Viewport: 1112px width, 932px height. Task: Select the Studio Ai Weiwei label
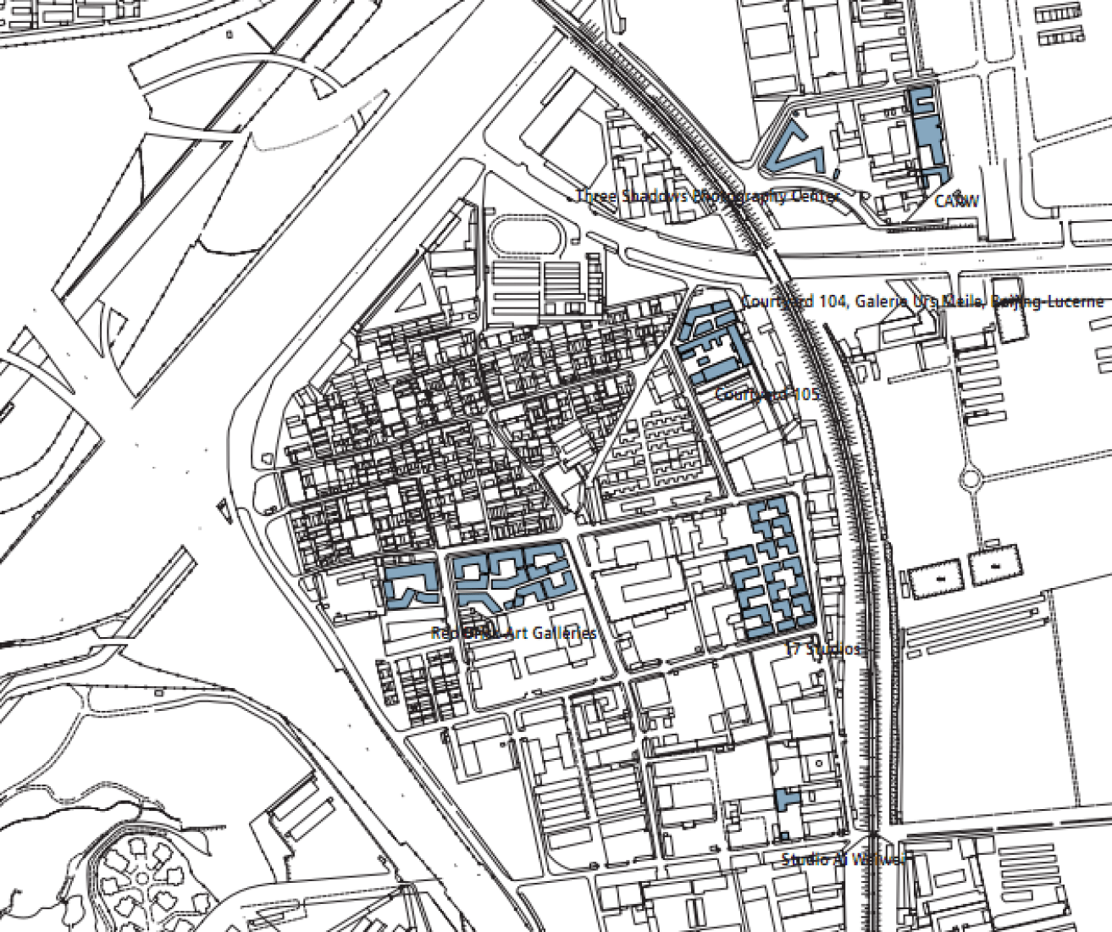tap(842, 859)
